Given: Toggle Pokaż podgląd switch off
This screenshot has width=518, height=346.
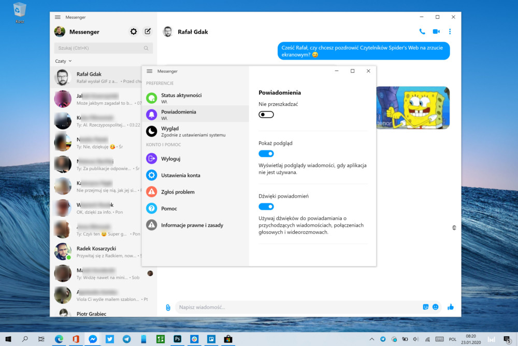Looking at the screenshot, I should (266, 154).
